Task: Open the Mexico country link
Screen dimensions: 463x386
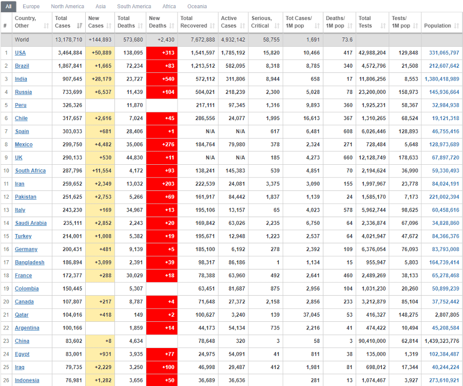Action: (24, 144)
